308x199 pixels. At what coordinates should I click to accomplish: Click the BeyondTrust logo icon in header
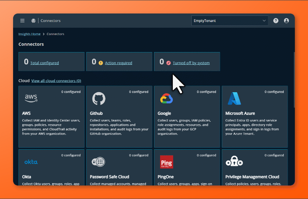coord(33,21)
